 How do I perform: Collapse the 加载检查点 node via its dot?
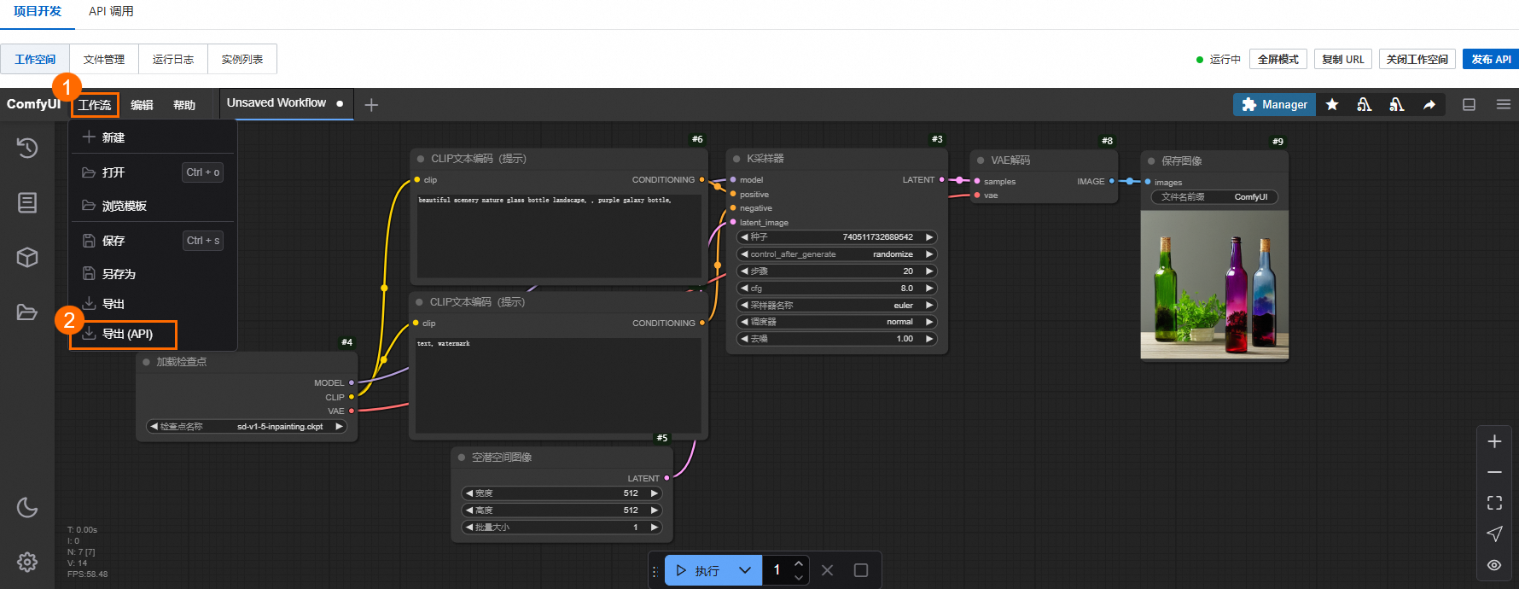[x=146, y=362]
